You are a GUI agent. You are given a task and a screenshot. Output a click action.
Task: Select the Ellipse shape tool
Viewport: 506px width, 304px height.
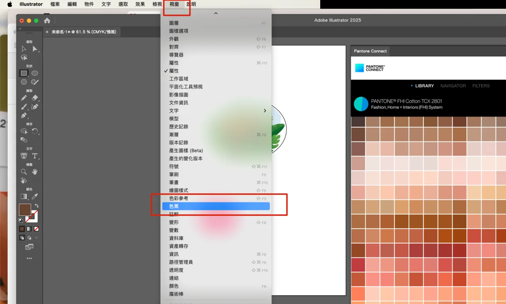tap(35, 73)
